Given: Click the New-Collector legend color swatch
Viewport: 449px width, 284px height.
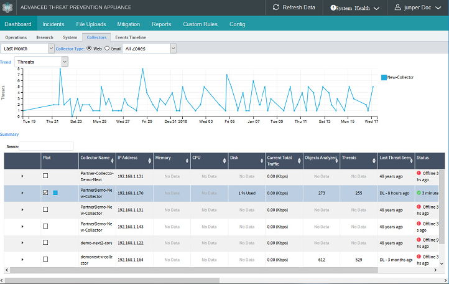Looking at the screenshot, I should point(384,77).
